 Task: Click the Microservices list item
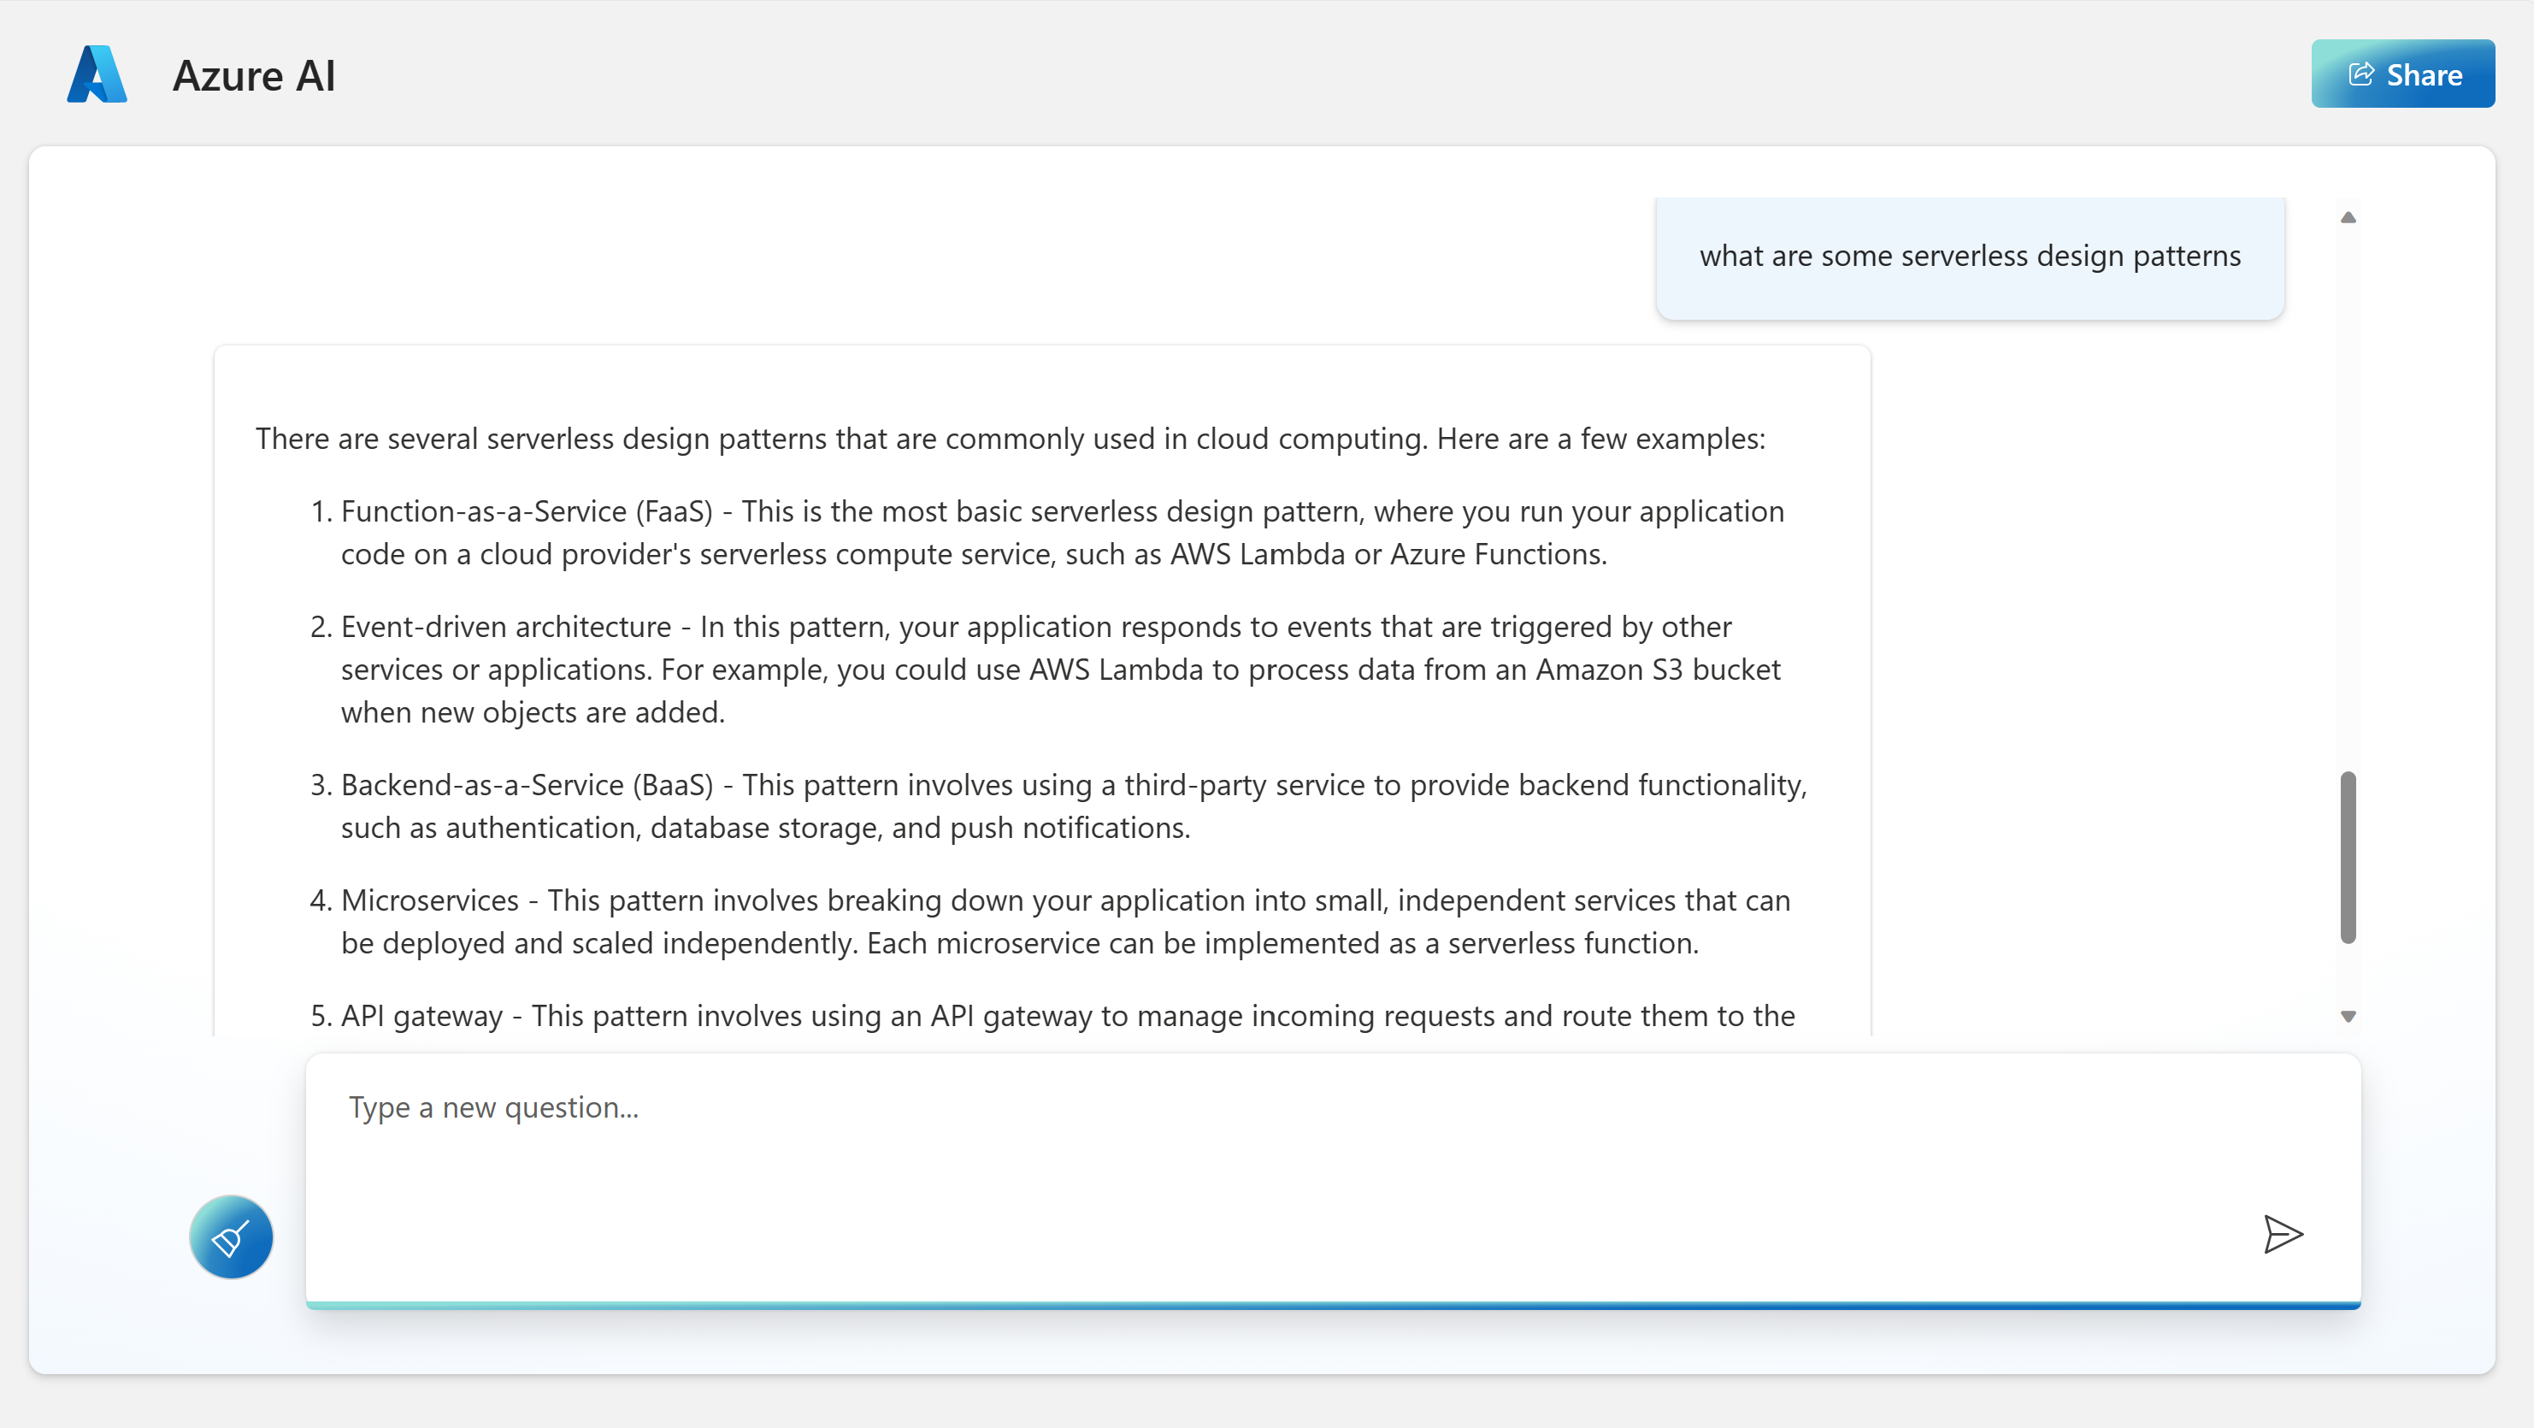coord(1064,921)
